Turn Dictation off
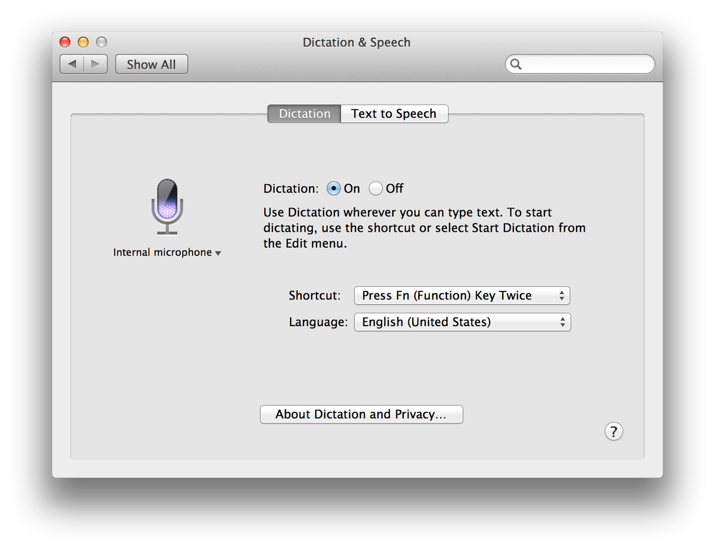This screenshot has height=550, width=715. (x=376, y=189)
